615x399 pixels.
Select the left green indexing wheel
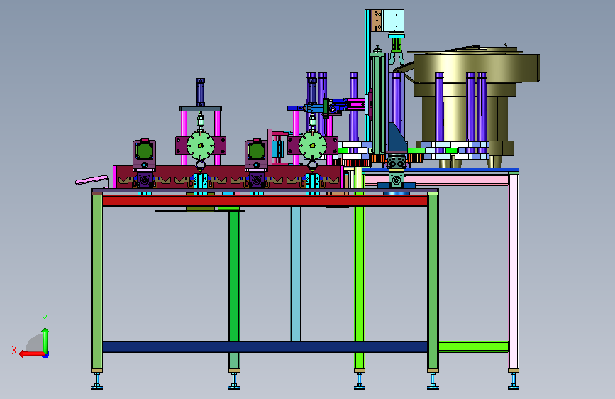point(201,146)
